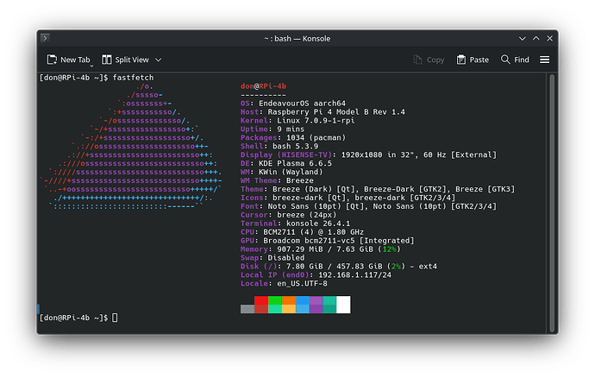This screenshot has height=378, width=595.
Task: Maximize the Konsole window
Action: tap(536, 38)
